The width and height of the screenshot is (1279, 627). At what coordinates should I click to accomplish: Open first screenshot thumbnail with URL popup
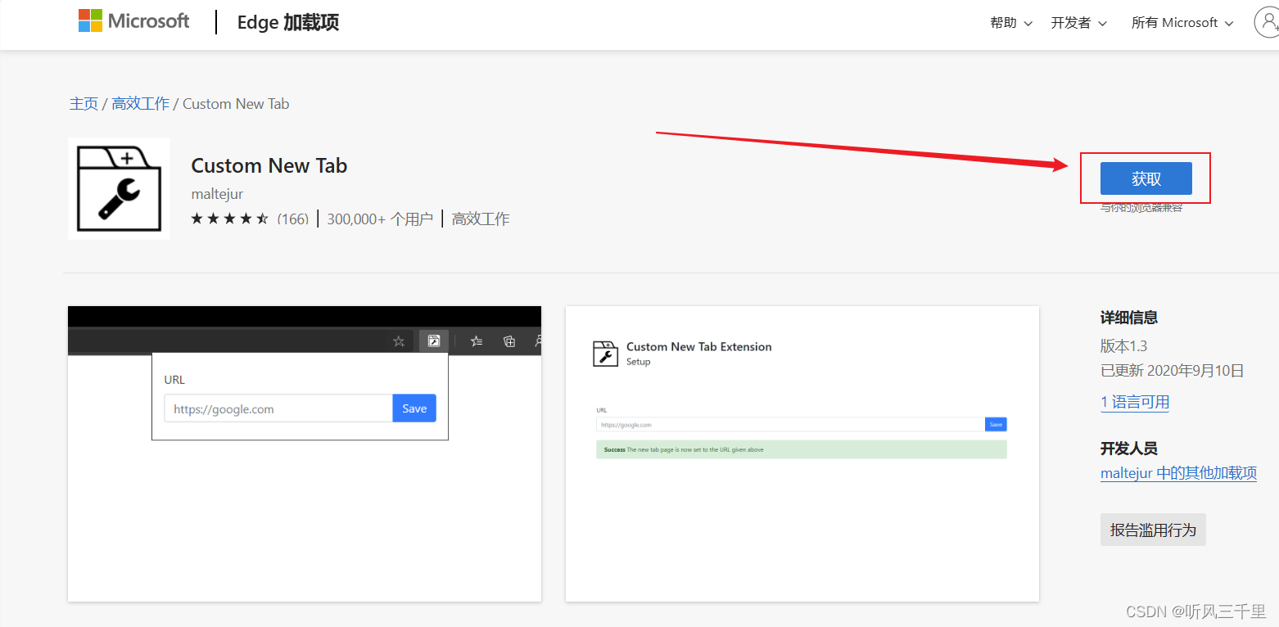pos(305,453)
